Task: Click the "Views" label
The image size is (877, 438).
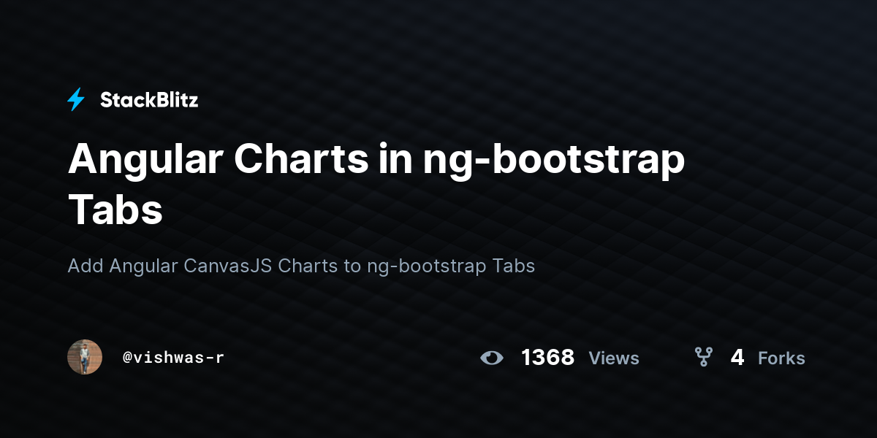Action: (614, 358)
